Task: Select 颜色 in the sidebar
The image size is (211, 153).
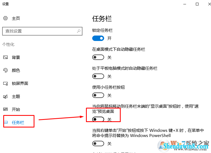Action: [x=16, y=70]
